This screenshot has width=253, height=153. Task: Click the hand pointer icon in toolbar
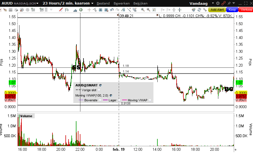tap(5, 10)
